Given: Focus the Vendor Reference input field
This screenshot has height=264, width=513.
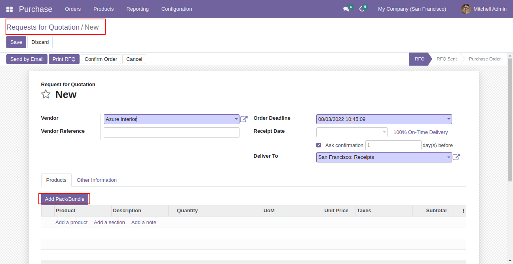Looking at the screenshot, I should pos(171,132).
